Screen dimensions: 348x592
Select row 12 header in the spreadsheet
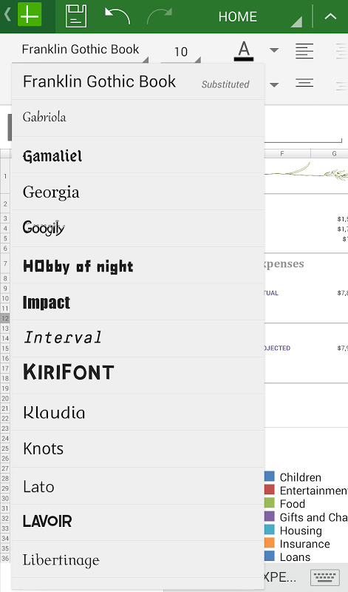[5, 318]
